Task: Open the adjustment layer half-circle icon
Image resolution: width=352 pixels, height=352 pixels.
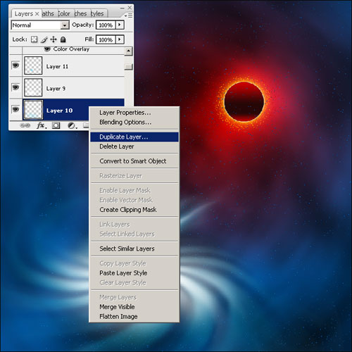Action: coord(72,125)
